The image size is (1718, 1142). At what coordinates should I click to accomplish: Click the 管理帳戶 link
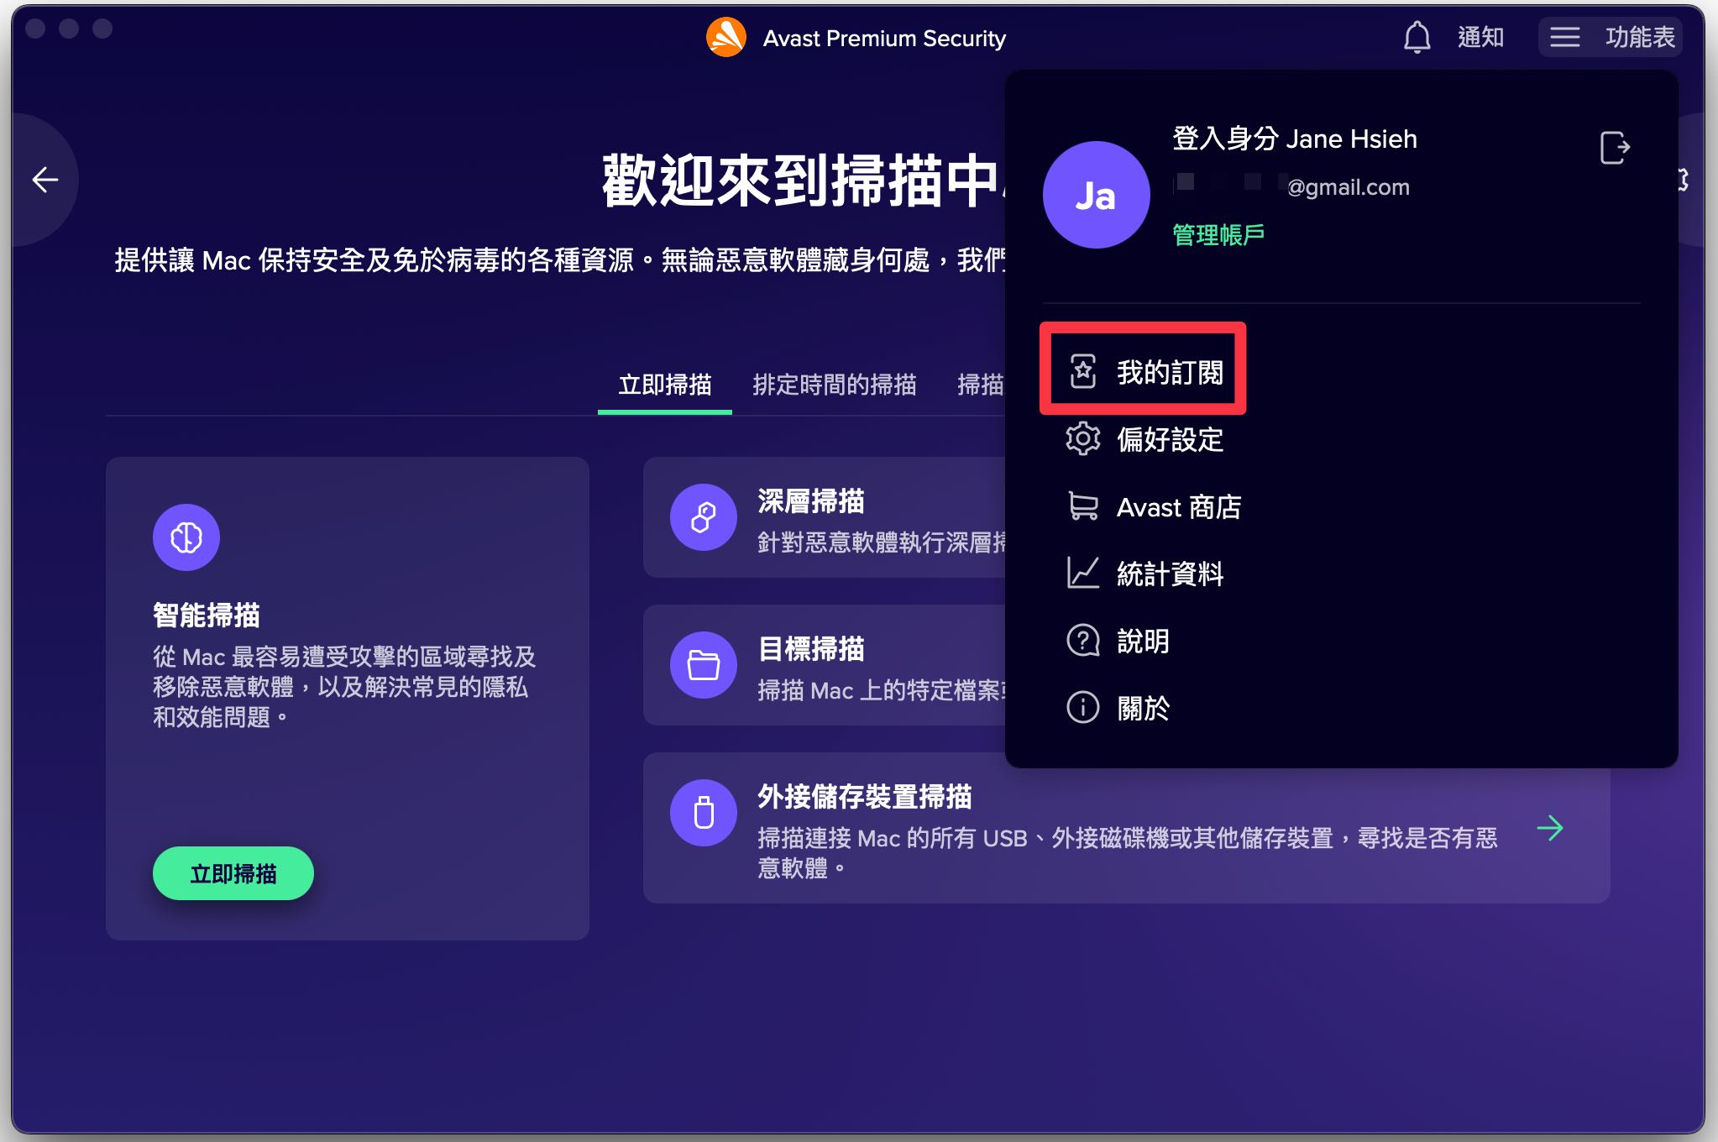(1218, 234)
